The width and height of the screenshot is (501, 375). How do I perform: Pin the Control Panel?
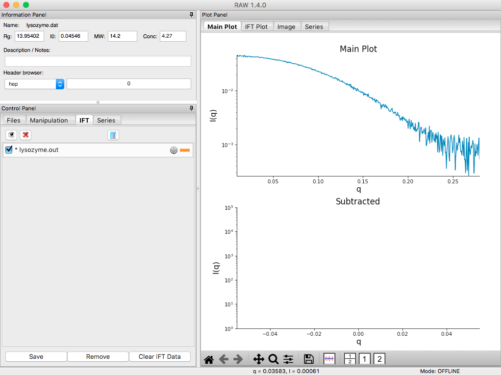pyautogui.click(x=191, y=108)
